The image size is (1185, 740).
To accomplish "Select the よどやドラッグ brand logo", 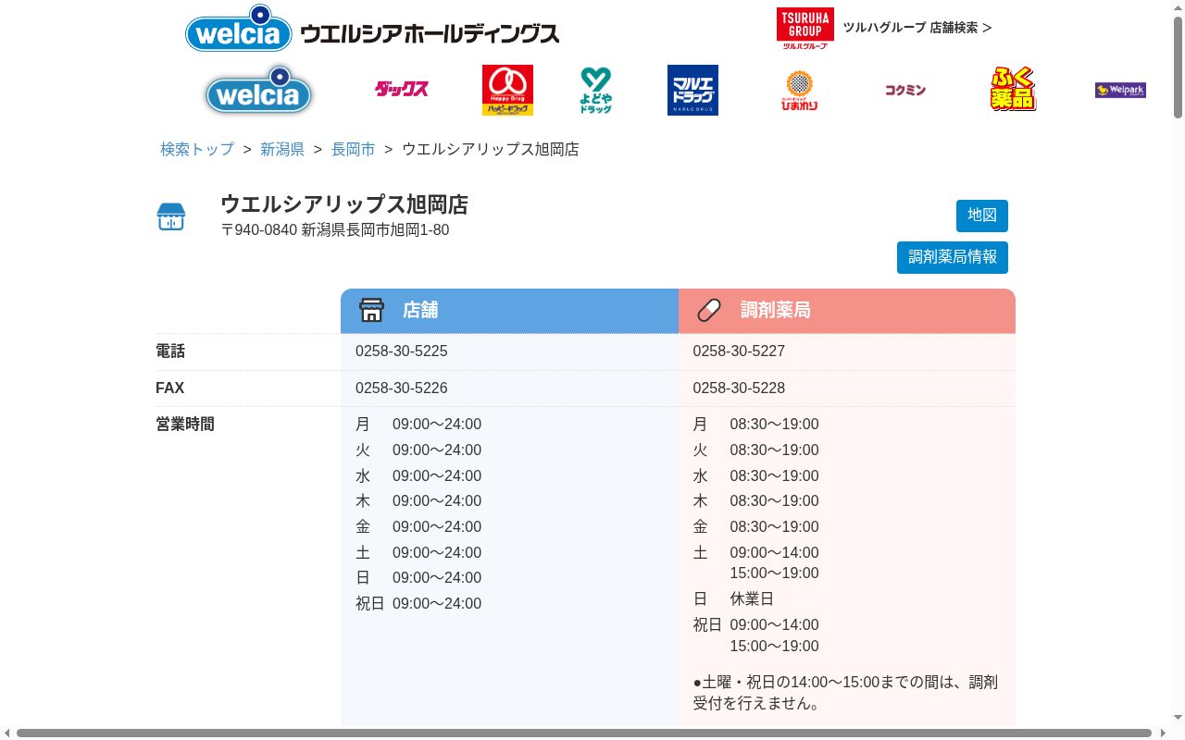I will (x=596, y=90).
